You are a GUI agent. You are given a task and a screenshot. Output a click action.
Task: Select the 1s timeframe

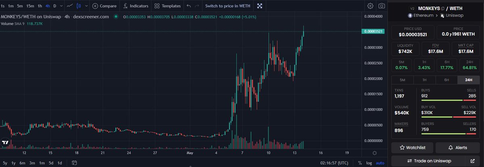tap(3, 6)
